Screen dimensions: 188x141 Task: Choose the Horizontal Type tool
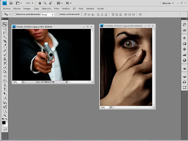coord(5,89)
